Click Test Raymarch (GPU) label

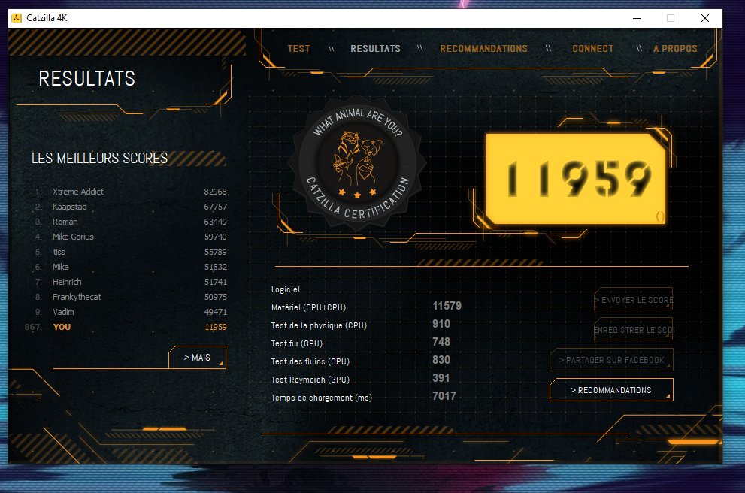(x=310, y=380)
